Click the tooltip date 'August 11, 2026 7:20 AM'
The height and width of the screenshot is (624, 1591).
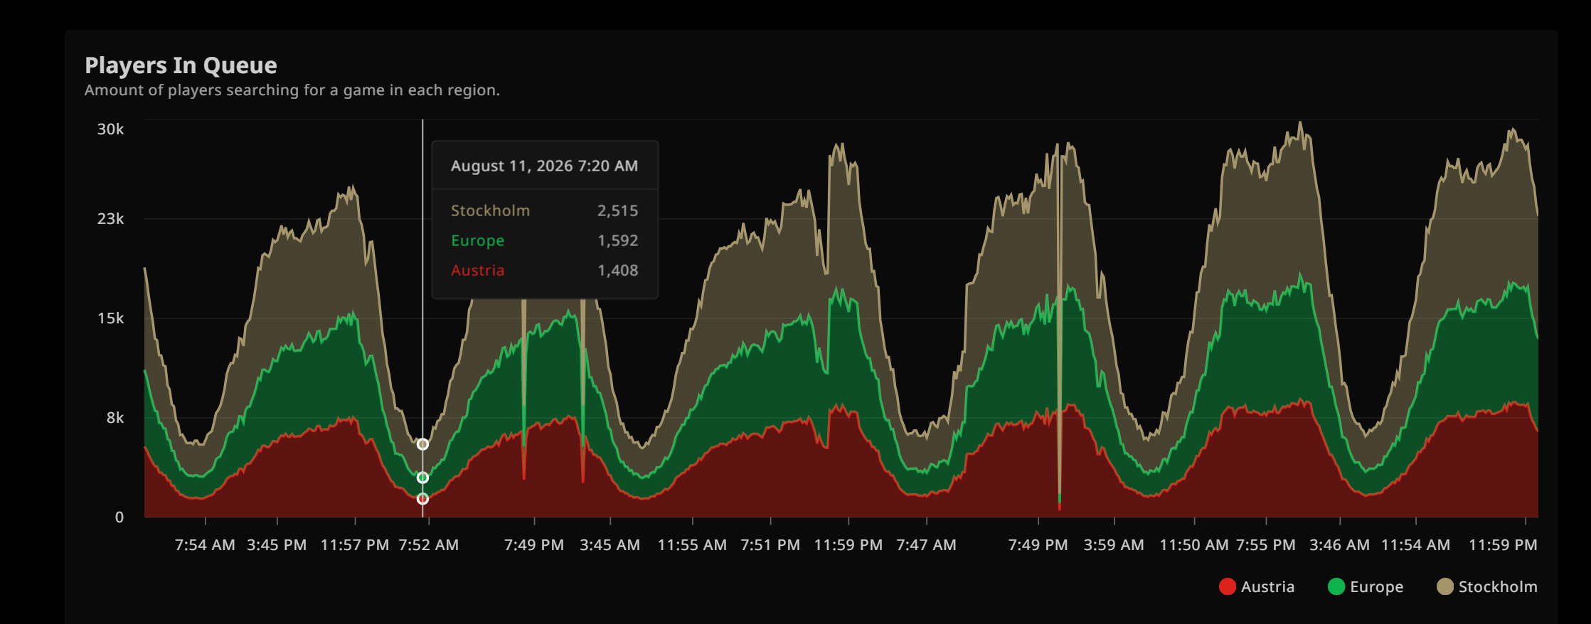pyautogui.click(x=544, y=166)
